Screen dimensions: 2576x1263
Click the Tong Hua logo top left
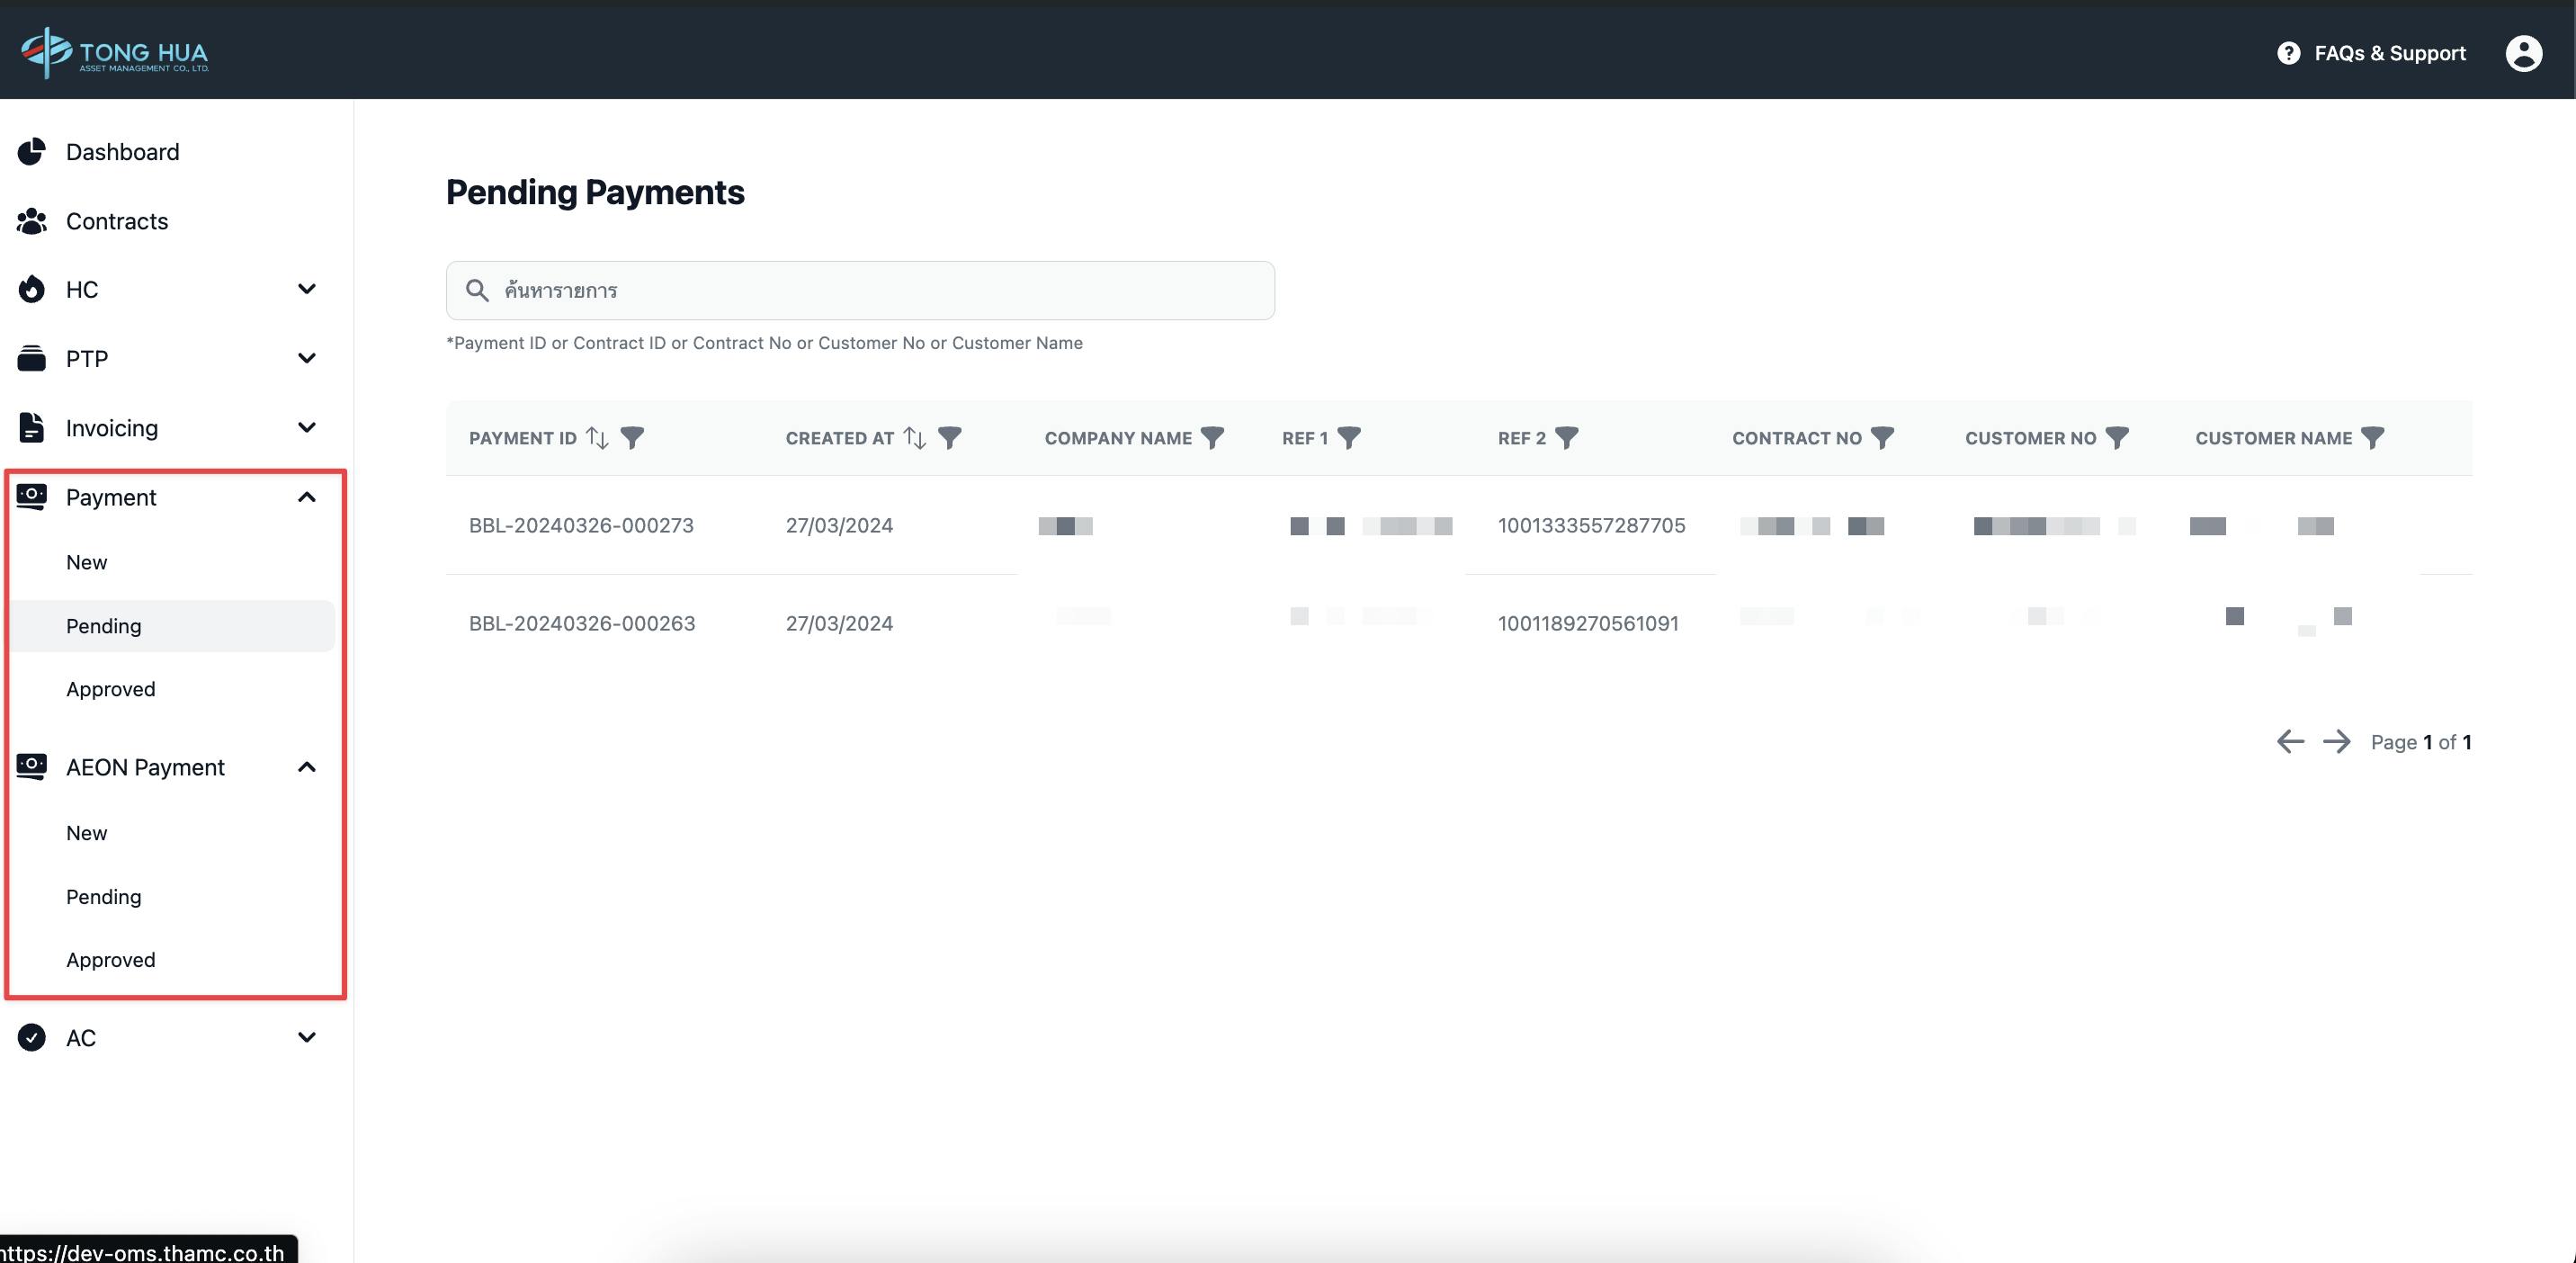coord(113,51)
